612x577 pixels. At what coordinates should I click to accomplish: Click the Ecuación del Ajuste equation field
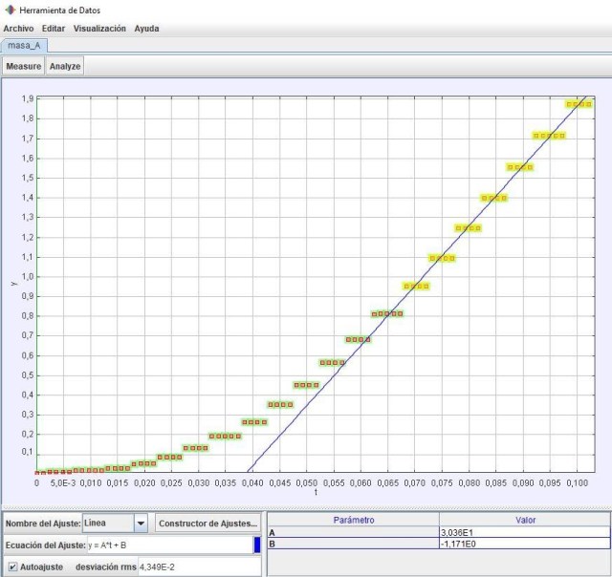pos(168,545)
